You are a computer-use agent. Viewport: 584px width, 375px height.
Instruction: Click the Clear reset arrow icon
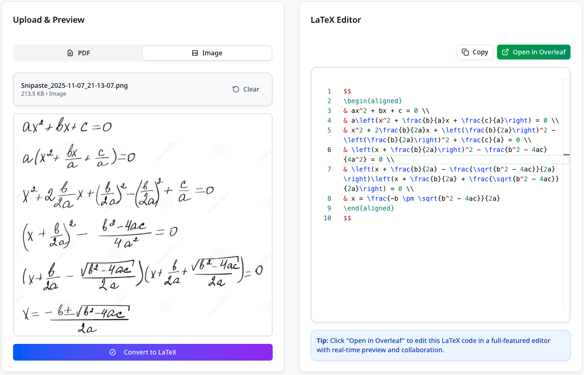click(x=236, y=89)
